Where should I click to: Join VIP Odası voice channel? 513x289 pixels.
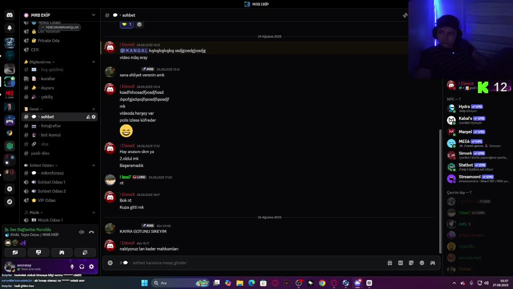pyautogui.click(x=59, y=200)
